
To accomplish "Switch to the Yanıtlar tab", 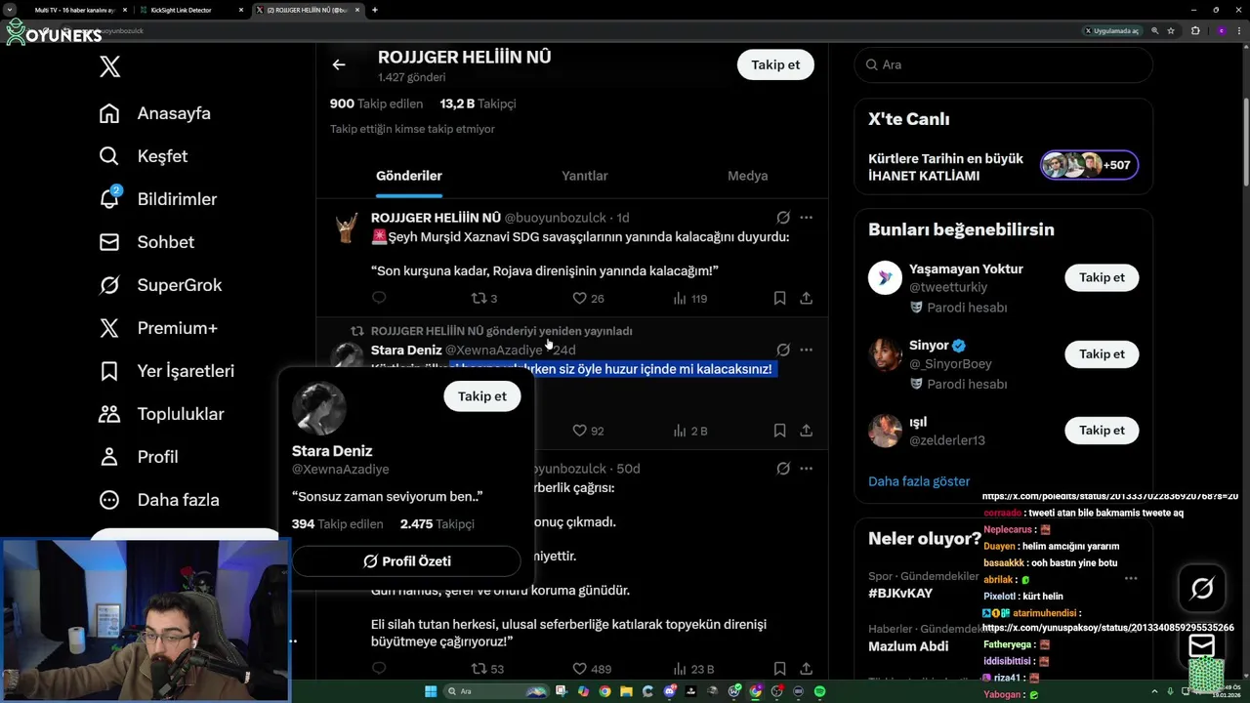I will (x=585, y=176).
